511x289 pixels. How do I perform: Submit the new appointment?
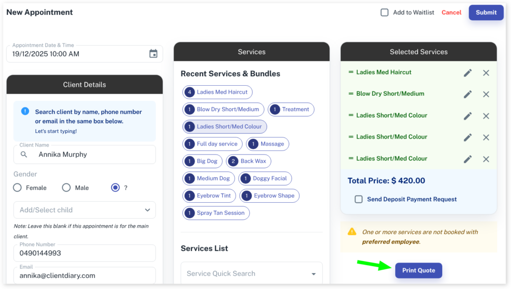(486, 12)
